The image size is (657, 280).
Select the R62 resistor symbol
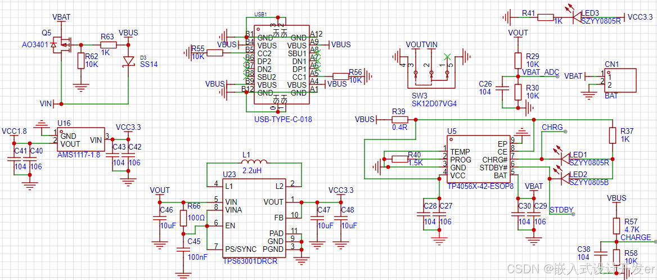[x=82, y=61]
